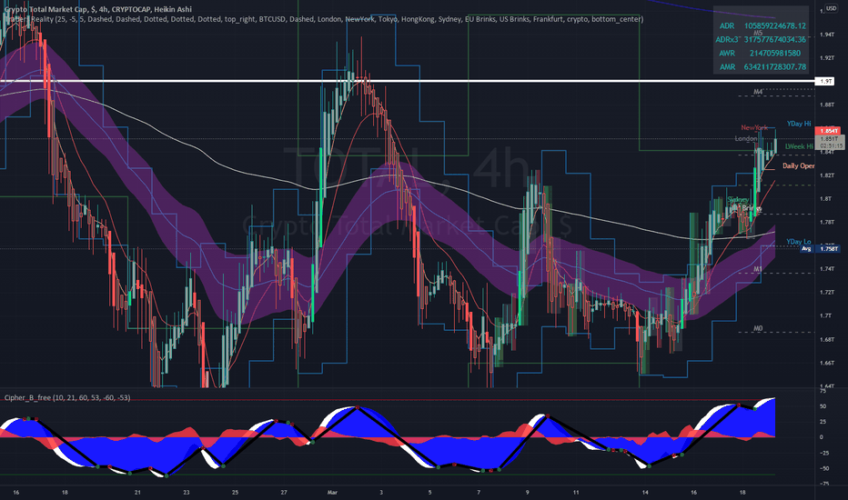Click the 1.72T price axis label
The image size is (848, 500).
point(826,293)
